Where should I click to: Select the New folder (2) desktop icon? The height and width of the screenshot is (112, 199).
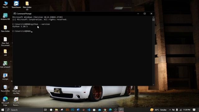[27, 6]
